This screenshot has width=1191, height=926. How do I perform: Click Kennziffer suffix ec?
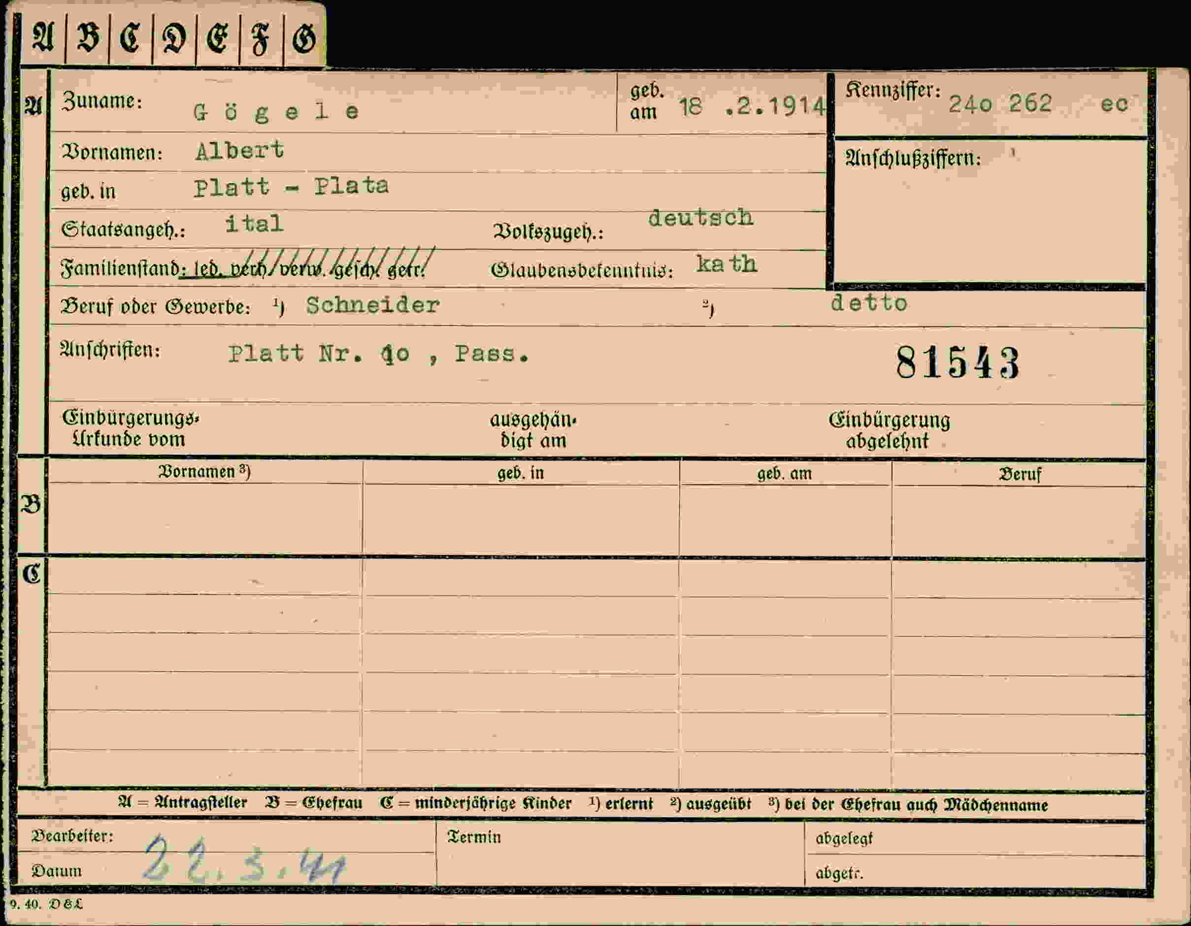[x=1114, y=104]
